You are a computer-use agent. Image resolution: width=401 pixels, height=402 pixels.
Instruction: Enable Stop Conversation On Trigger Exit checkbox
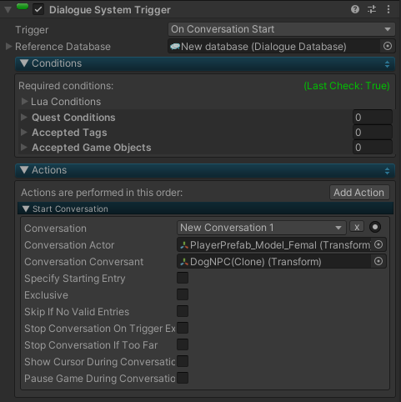tap(183, 328)
